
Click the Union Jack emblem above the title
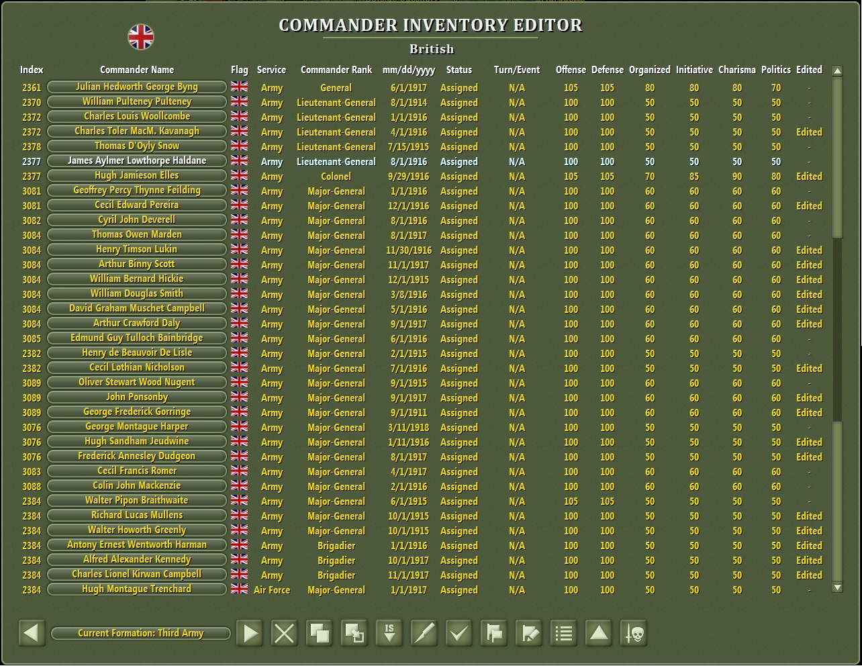tap(142, 37)
